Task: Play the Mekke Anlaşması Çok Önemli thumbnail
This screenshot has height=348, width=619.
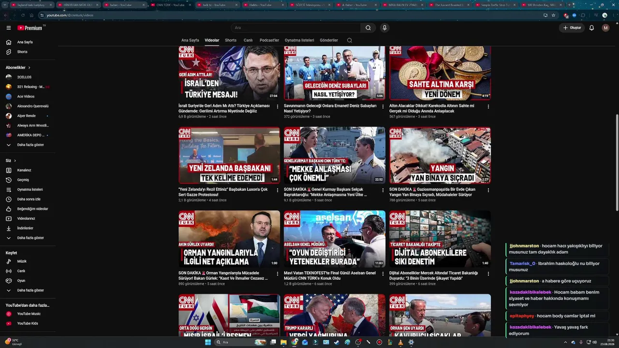Action: 335,155
